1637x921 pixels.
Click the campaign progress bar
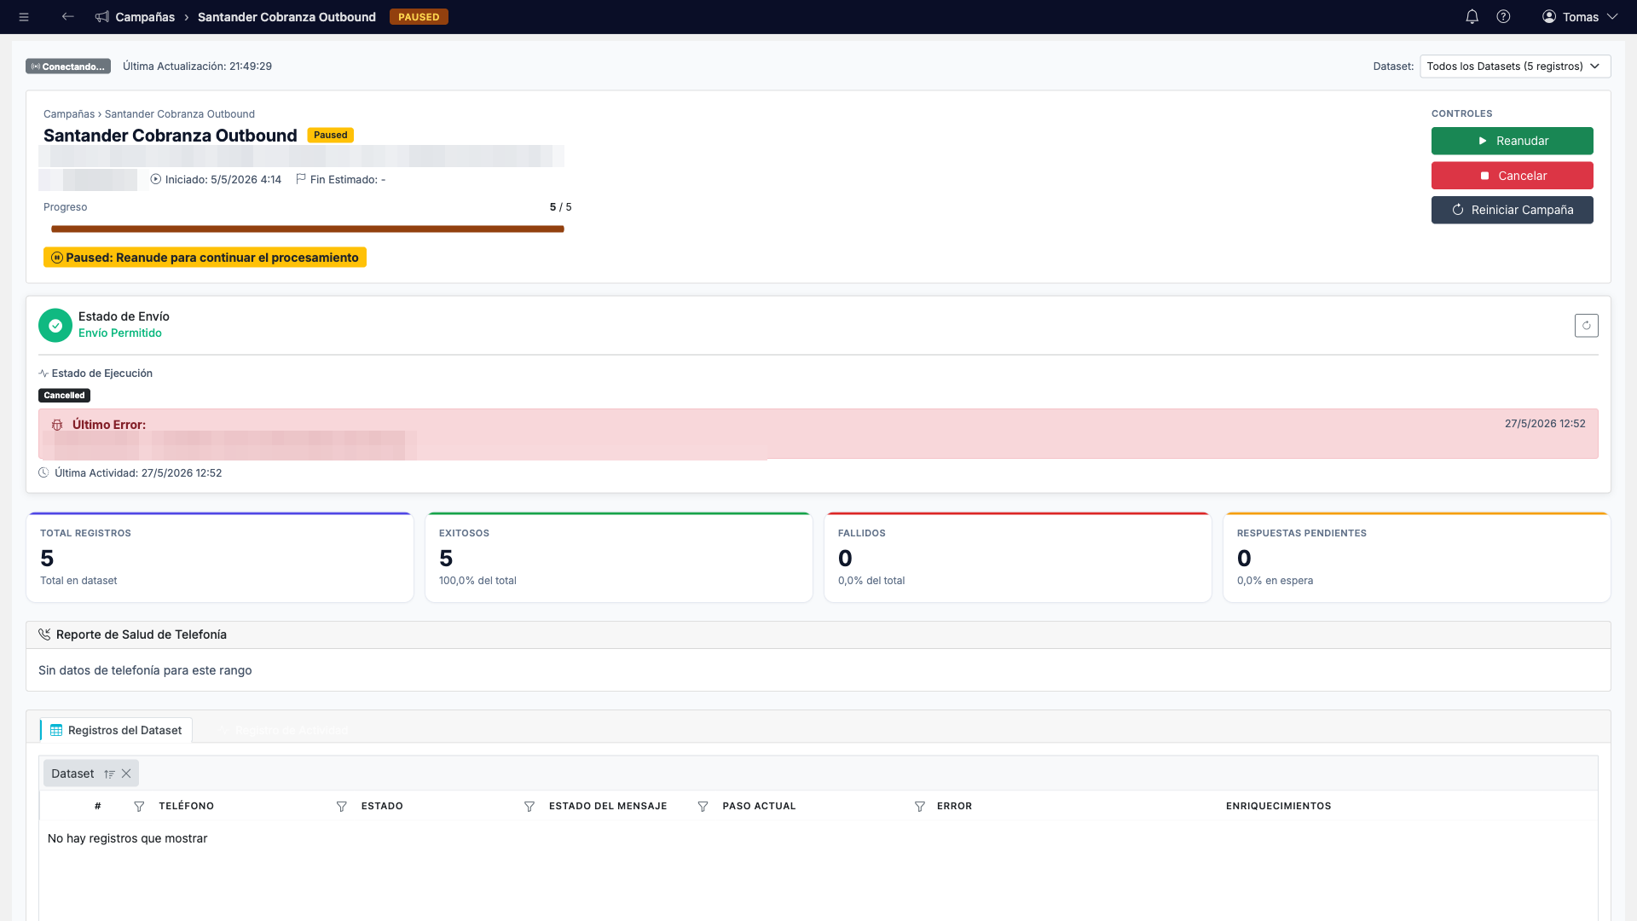pos(308,229)
